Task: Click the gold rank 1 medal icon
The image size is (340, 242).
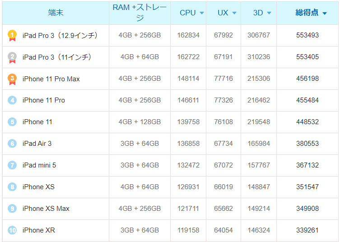Action: [12, 36]
